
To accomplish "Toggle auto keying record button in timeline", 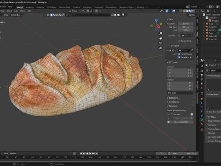I will (x=74, y=154).
